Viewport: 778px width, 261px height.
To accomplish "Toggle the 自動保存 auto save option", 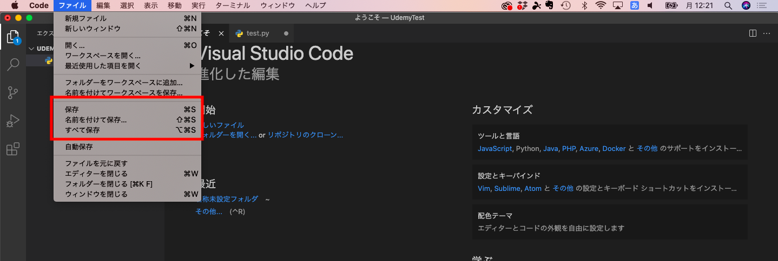I will pyautogui.click(x=79, y=147).
